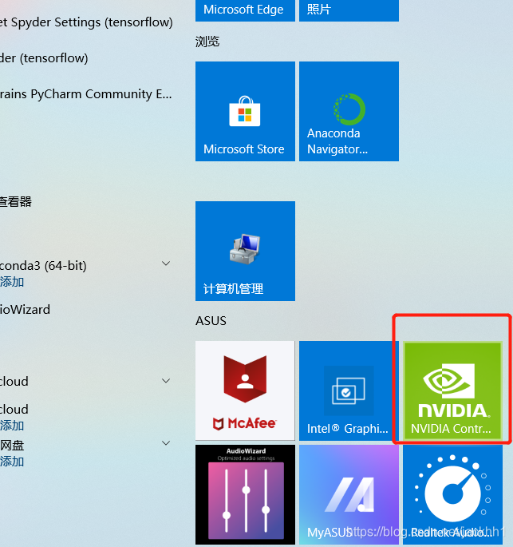The image size is (513, 547).
Task: Open the 查看器 app entry
Action: [16, 202]
